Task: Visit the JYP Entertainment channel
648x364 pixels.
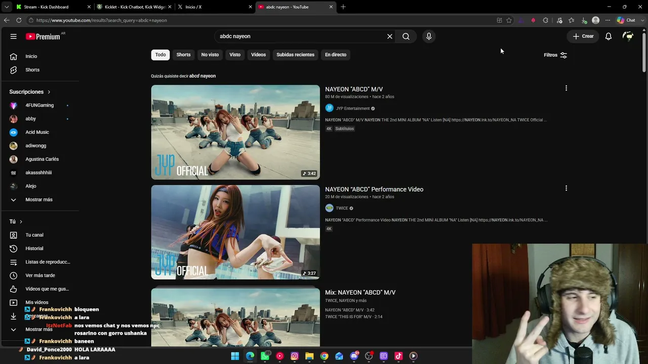Action: (x=353, y=108)
